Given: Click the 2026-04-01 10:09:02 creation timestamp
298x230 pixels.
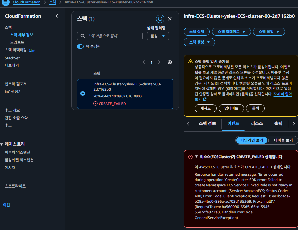Looking at the screenshot, I should click(x=118, y=96).
